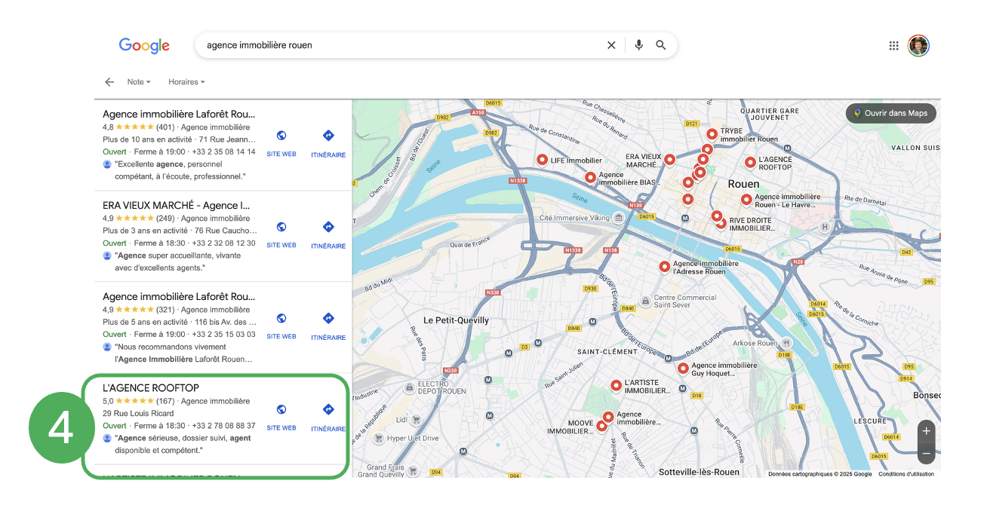The width and height of the screenshot is (987, 508).
Task: Click the (249) review count
Action: click(x=165, y=219)
